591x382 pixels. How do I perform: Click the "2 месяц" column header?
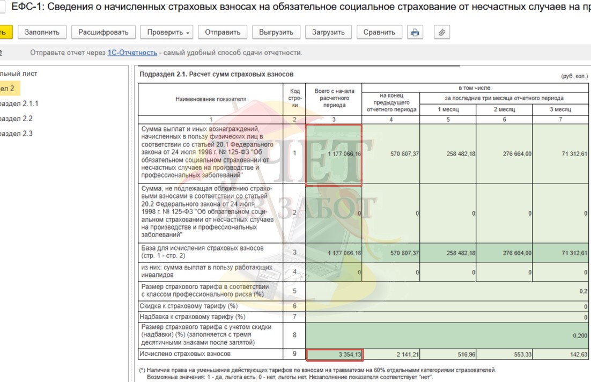(x=504, y=109)
